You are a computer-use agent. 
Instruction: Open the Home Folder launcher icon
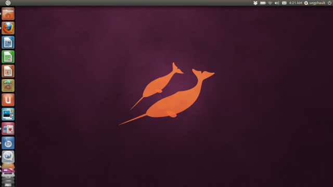(8, 14)
